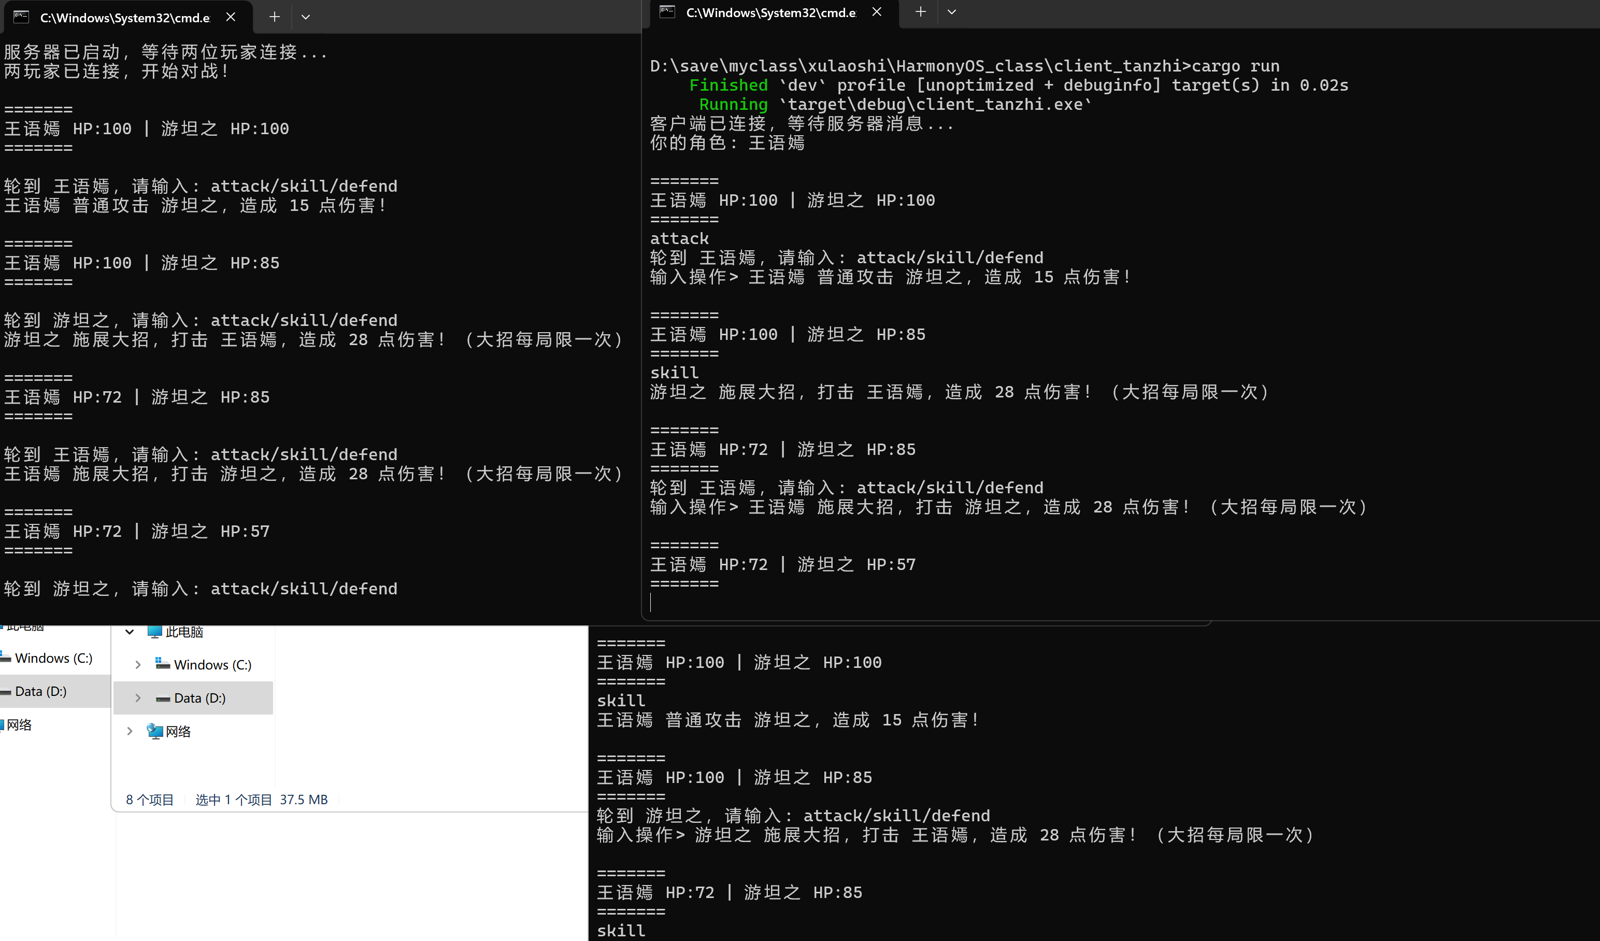Open 网络 in the left sidebar
Screen dimensions: 1600x941
click(19, 724)
